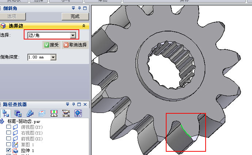This screenshot has width=252, height=155.
Task: Click the plane icon beside 前视图(XZ)
Action: (x=15, y=139)
